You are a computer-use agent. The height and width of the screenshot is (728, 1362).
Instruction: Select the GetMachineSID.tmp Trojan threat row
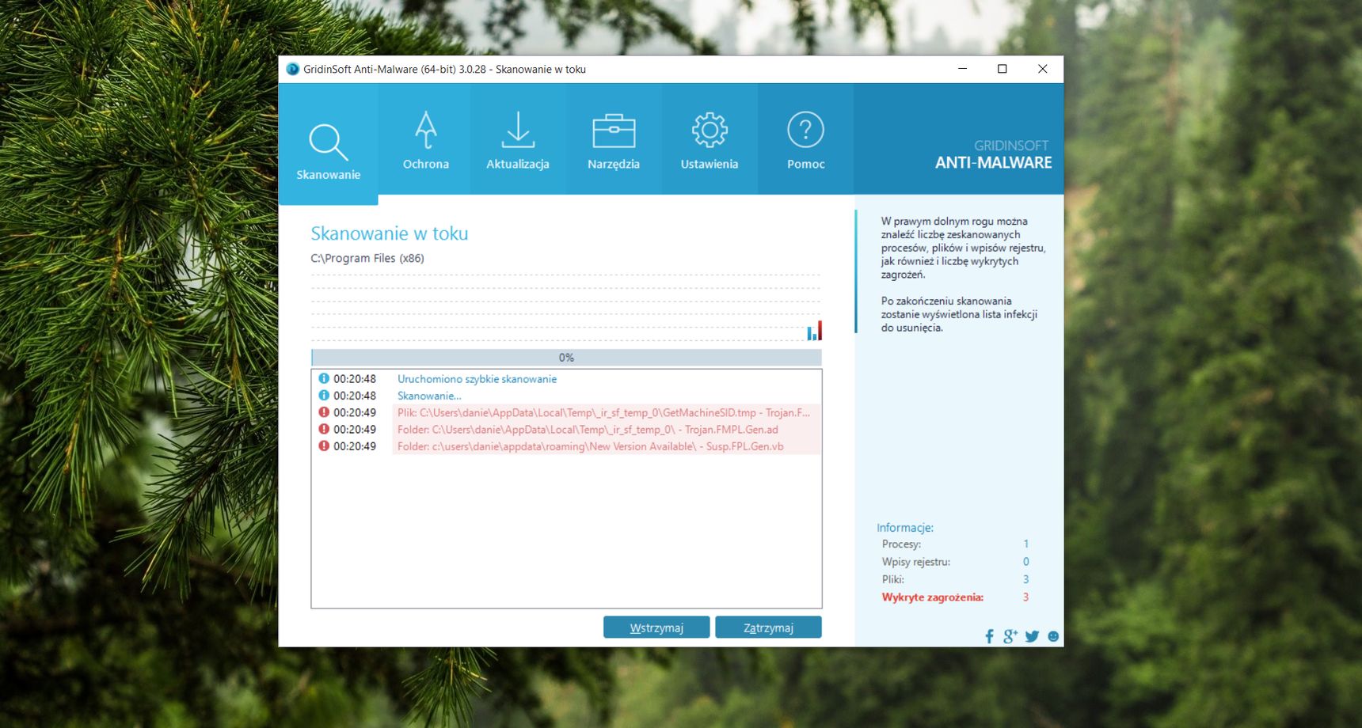[x=566, y=412]
